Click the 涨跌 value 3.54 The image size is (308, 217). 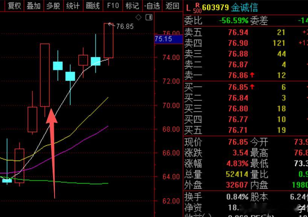[240, 153]
